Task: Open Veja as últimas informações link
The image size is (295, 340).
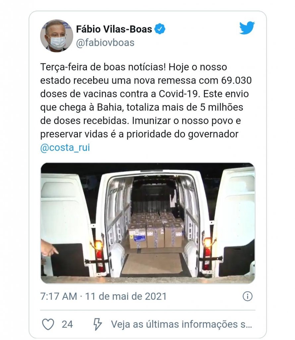Action: point(182,324)
